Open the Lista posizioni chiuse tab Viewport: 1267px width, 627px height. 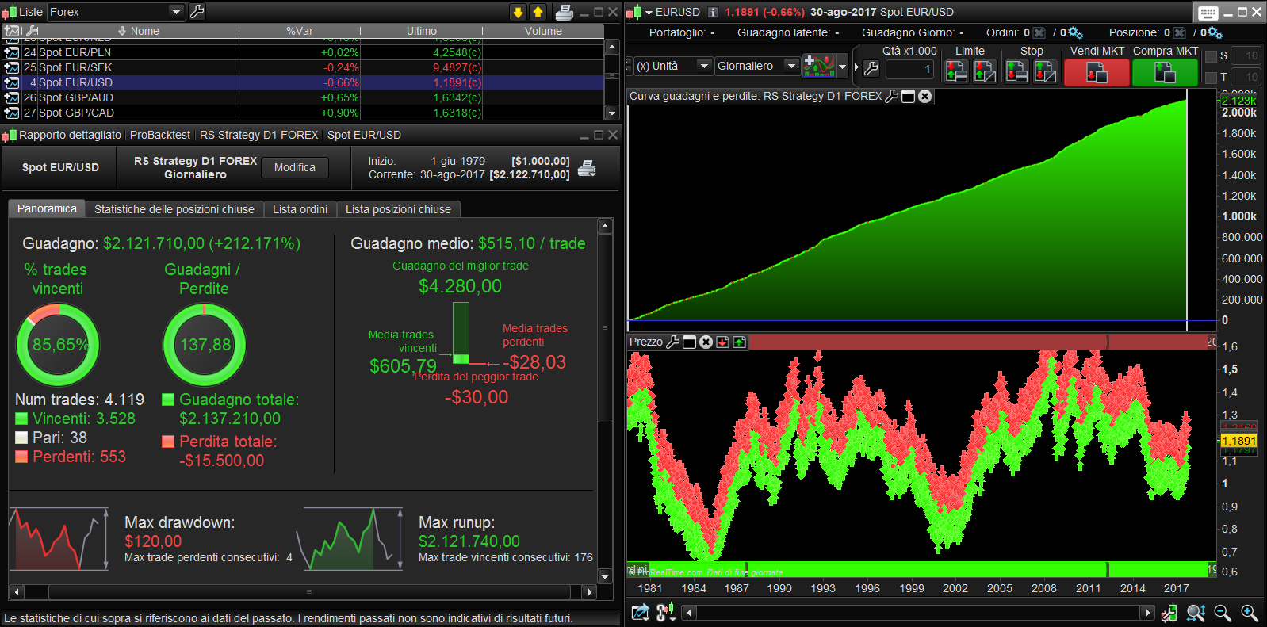coord(398,209)
